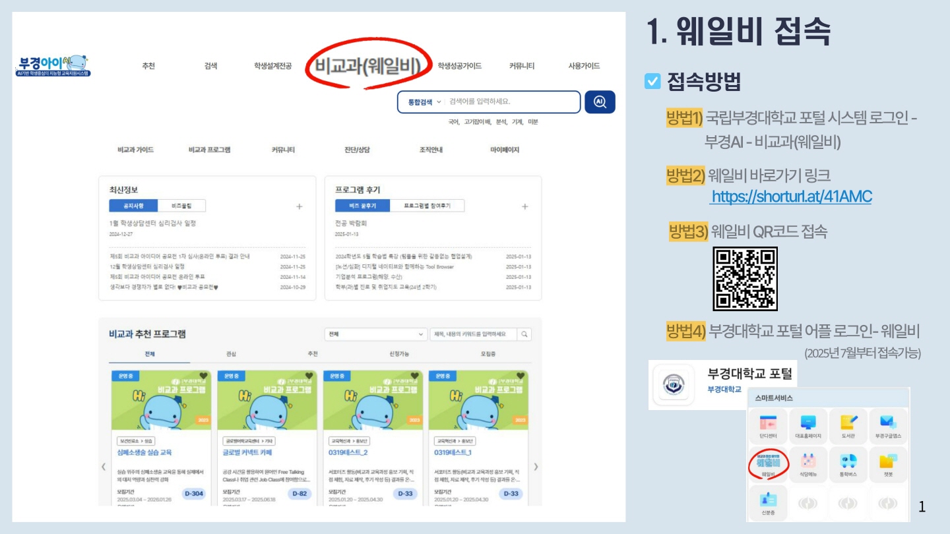The height and width of the screenshot is (534, 950).
Task: Select the 프로그램별 참여후기 button
Action: [x=426, y=206]
